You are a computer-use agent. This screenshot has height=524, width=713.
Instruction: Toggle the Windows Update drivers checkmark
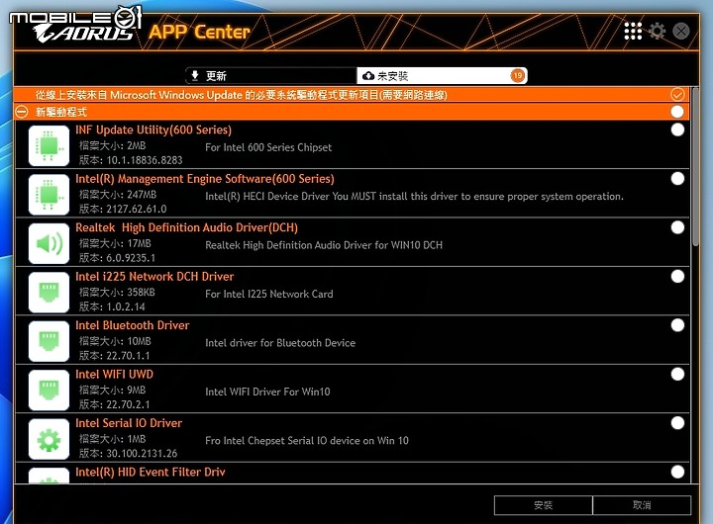677,95
